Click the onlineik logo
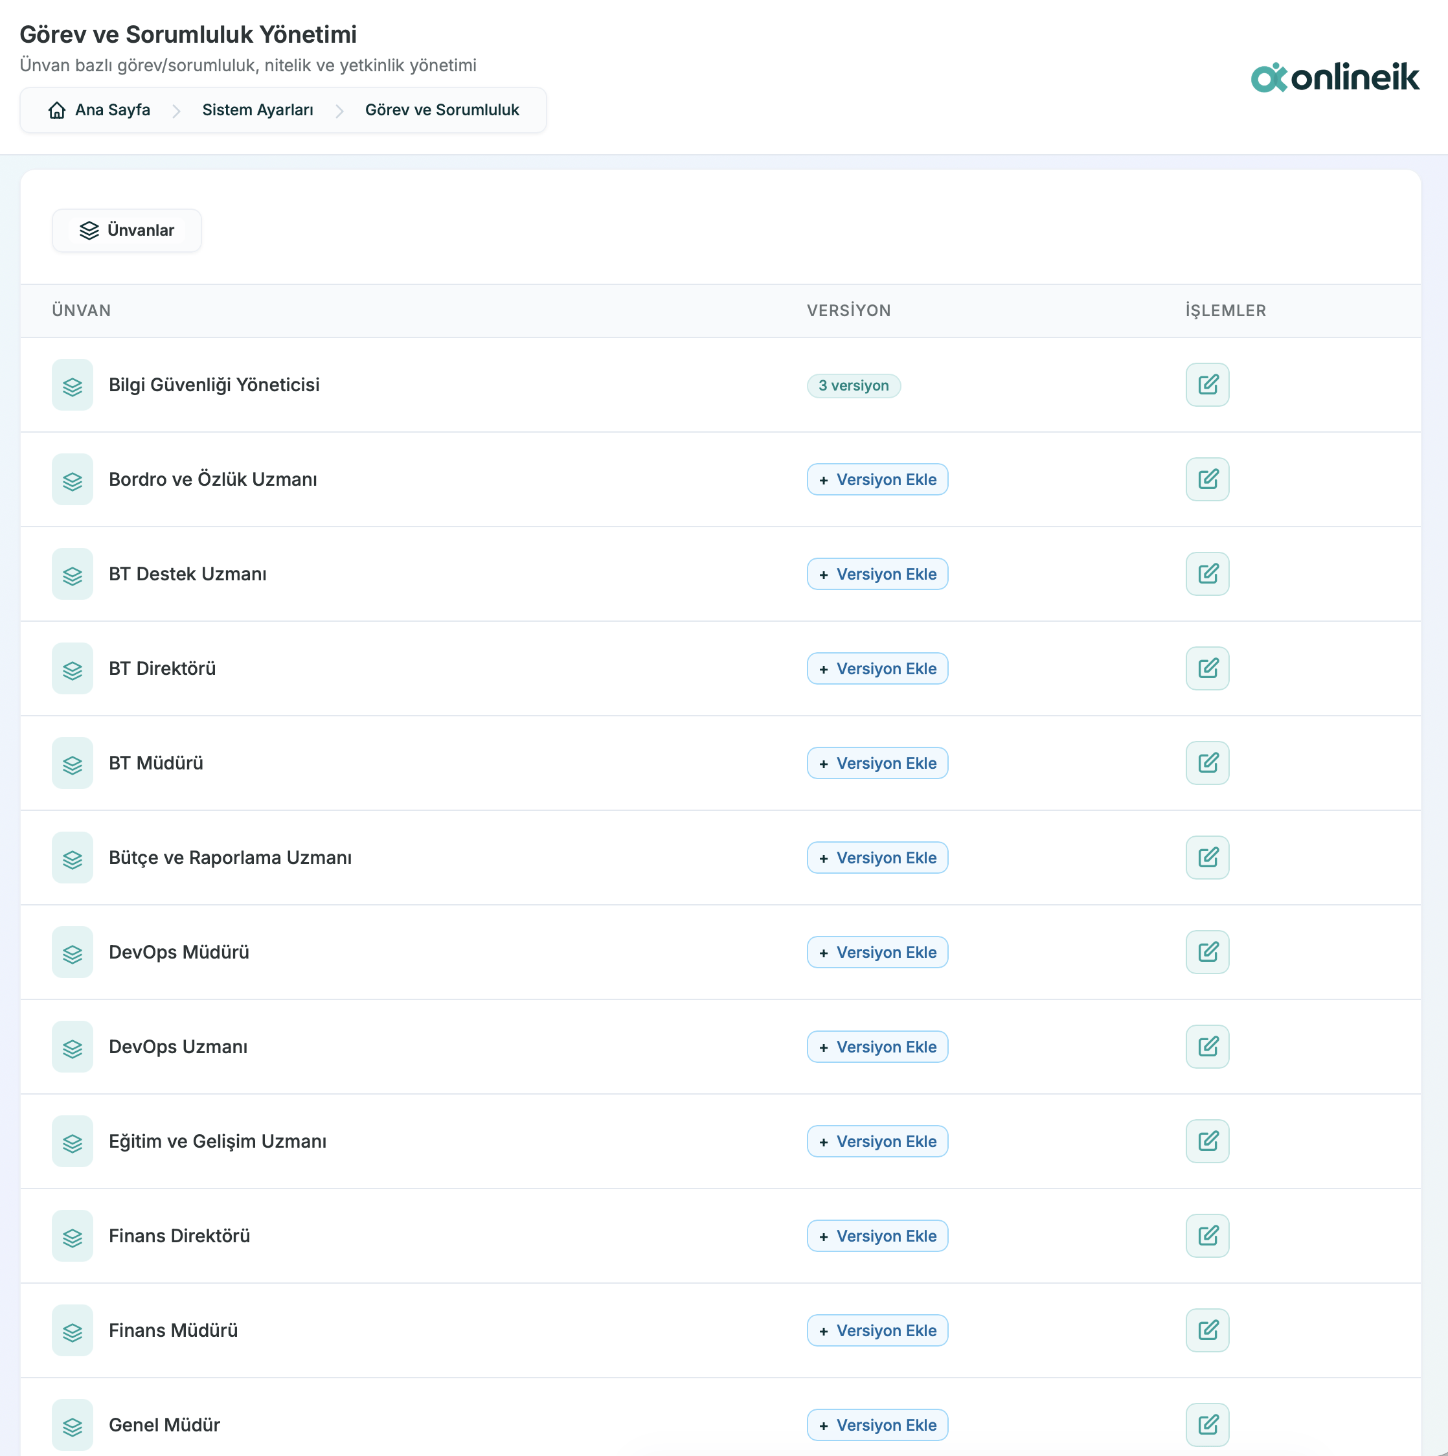The width and height of the screenshot is (1448, 1456). point(1334,78)
